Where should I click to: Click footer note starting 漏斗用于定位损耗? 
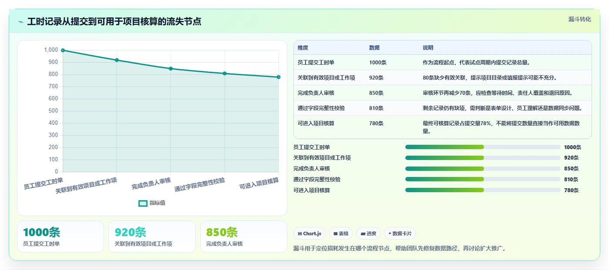[400, 249]
